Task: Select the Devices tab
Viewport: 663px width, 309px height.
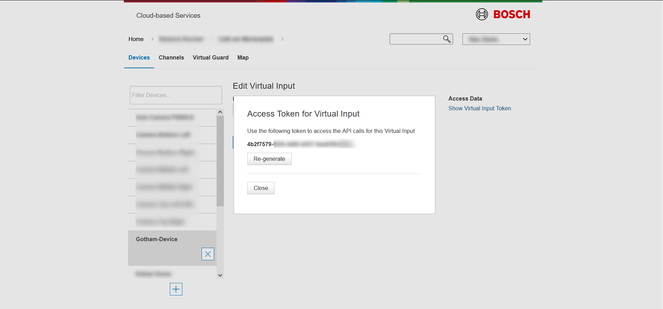Action: [139, 58]
